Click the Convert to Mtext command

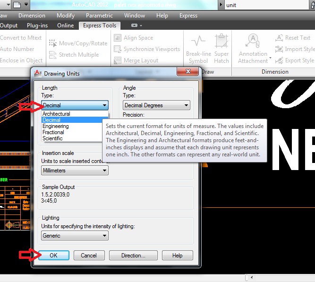[21, 38]
